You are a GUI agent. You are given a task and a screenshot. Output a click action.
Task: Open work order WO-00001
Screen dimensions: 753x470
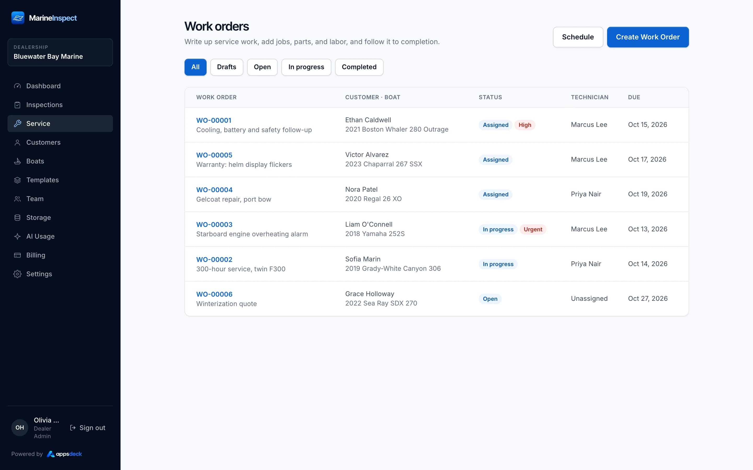click(214, 120)
